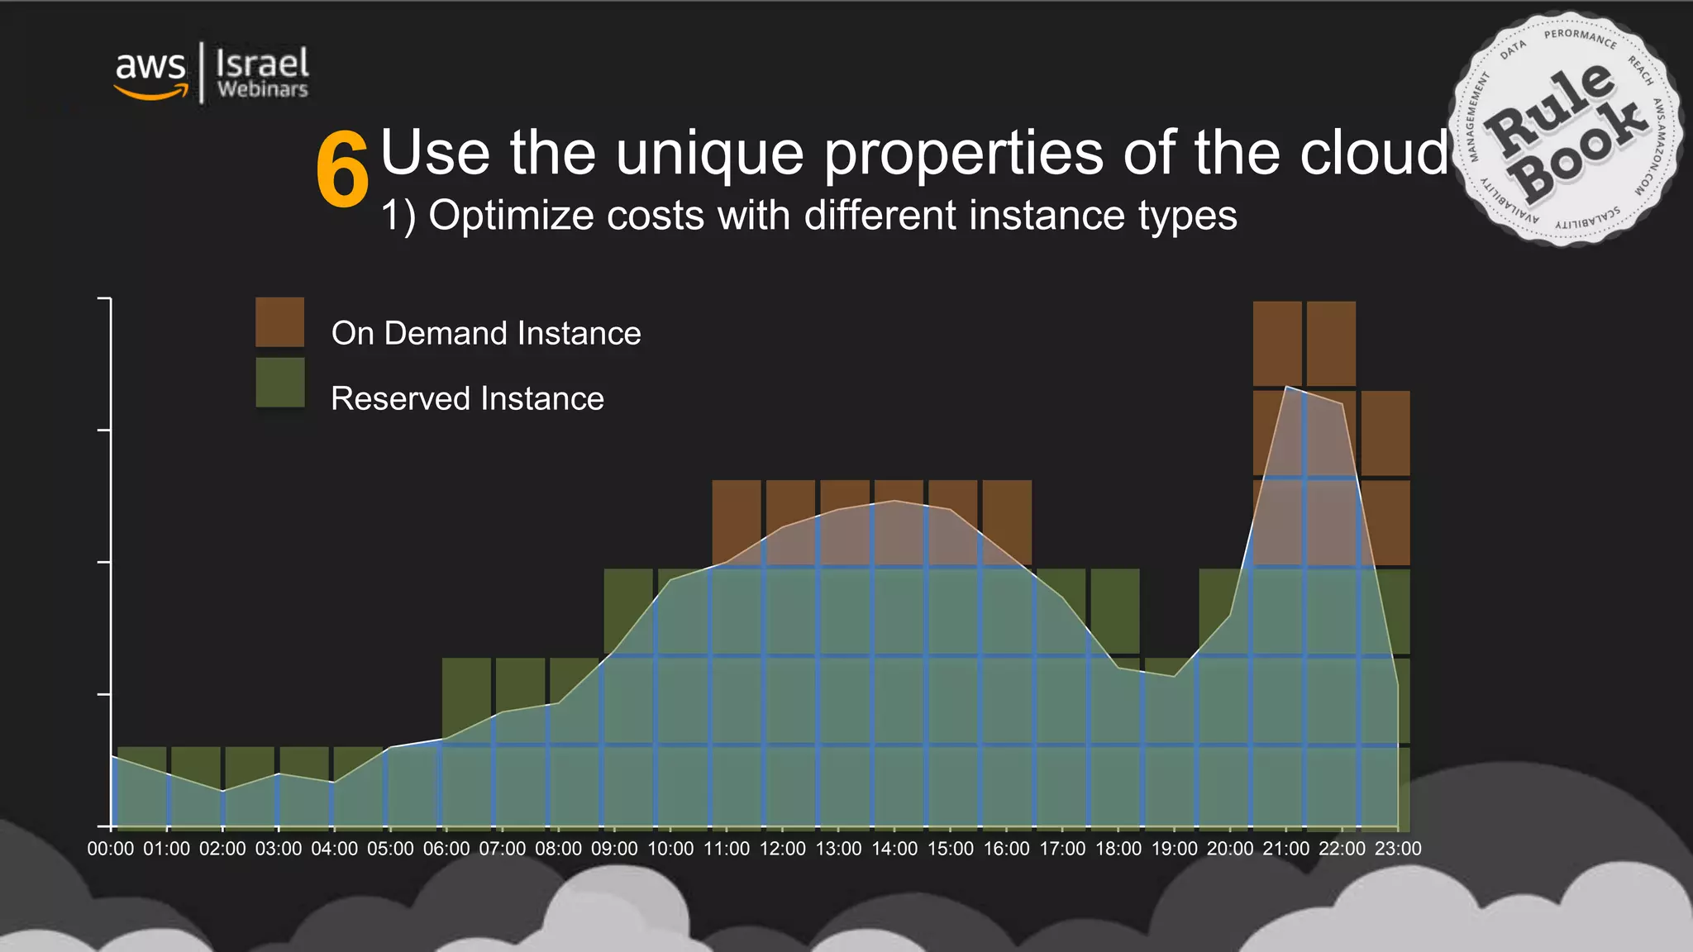1693x952 pixels.
Task: Click the subtitle about optimizing costs
Action: click(808, 216)
